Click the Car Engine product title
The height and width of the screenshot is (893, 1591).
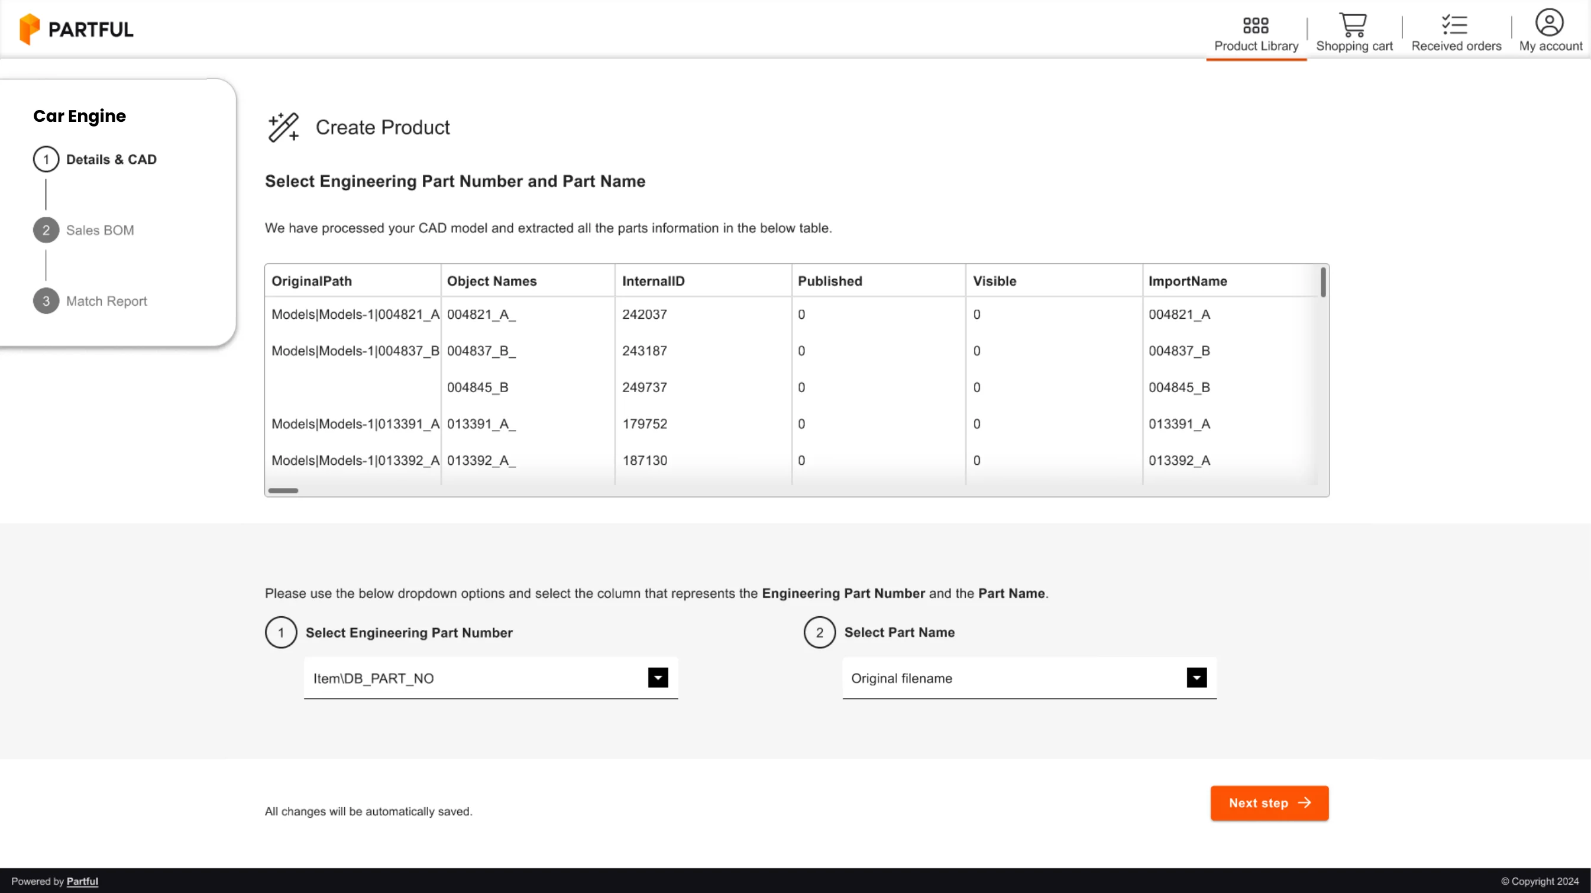(80, 116)
